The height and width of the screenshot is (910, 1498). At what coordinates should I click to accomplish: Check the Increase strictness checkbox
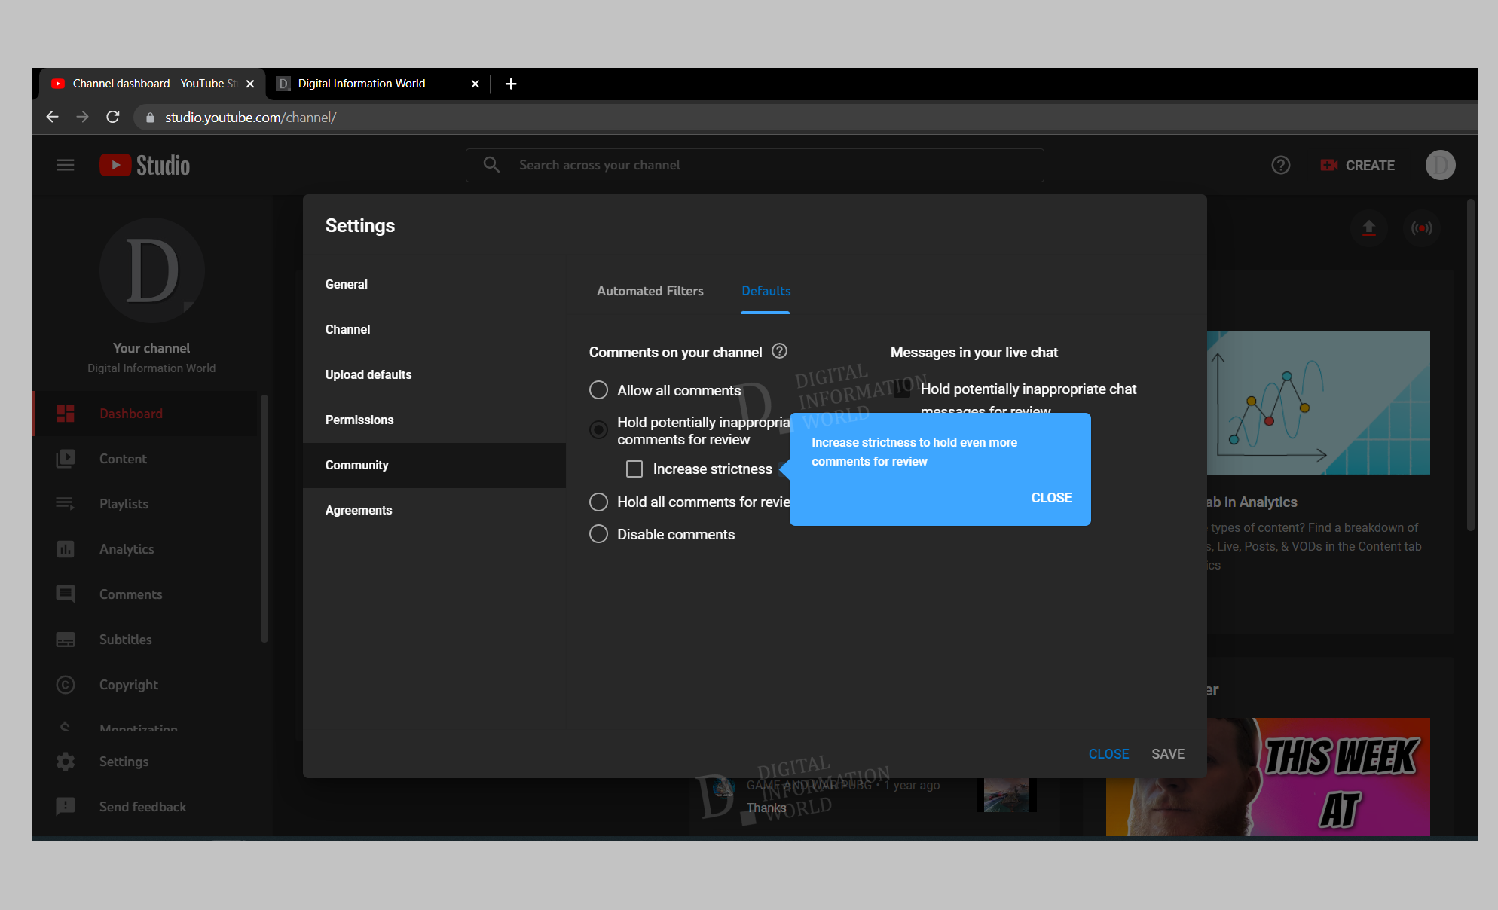click(634, 469)
